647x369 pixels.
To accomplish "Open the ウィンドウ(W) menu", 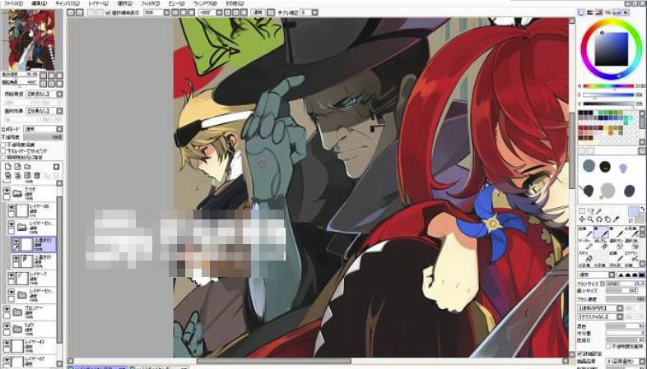I will [x=205, y=3].
